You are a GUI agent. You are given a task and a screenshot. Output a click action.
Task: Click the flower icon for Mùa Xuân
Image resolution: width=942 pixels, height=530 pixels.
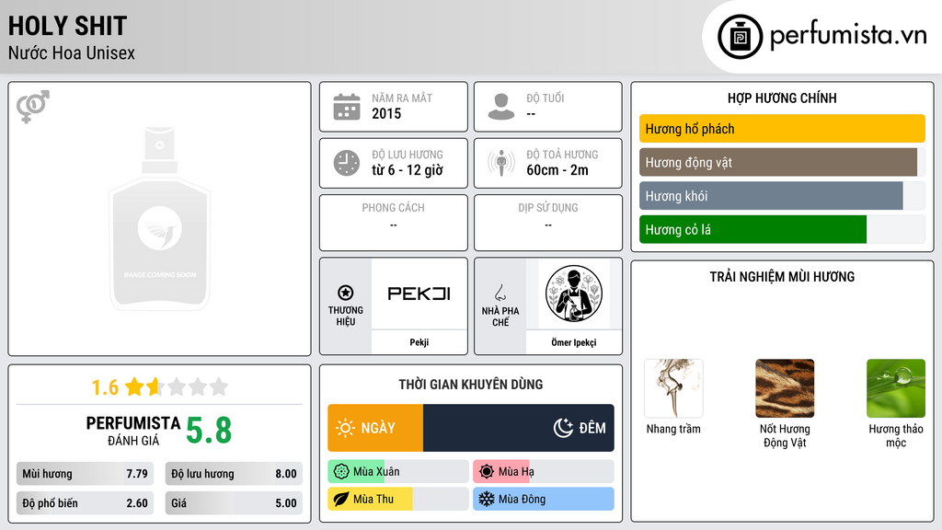click(x=341, y=472)
